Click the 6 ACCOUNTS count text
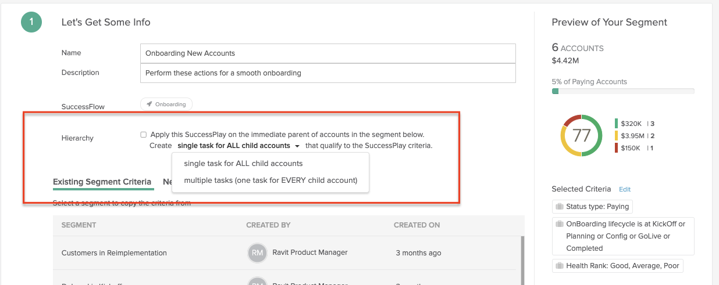Screen dimensions: 719x285 coord(578,48)
